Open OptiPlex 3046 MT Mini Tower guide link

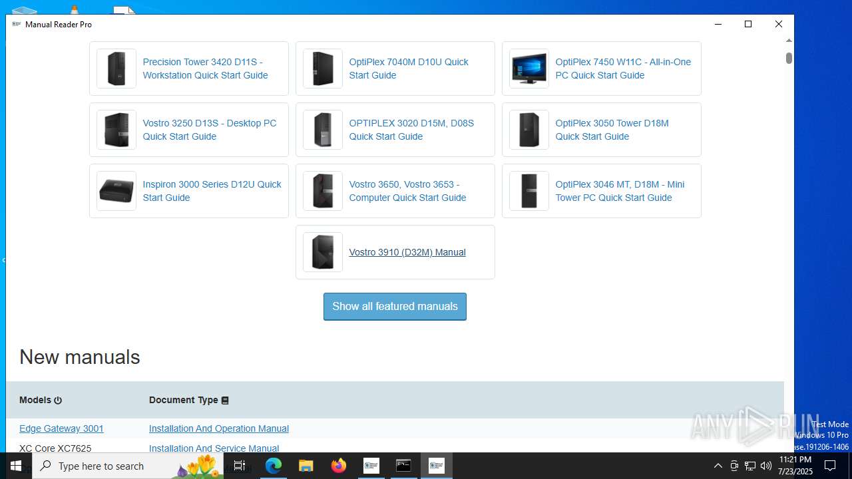click(x=620, y=191)
